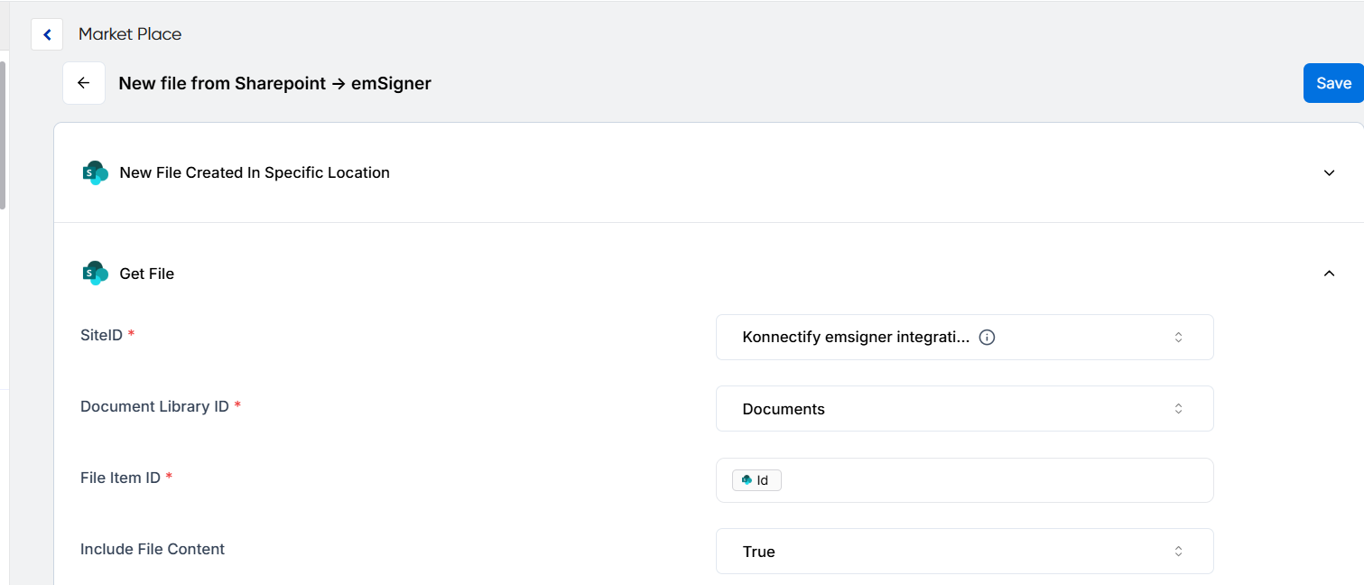
Task: Click the info icon in SiteID field
Action: point(988,338)
